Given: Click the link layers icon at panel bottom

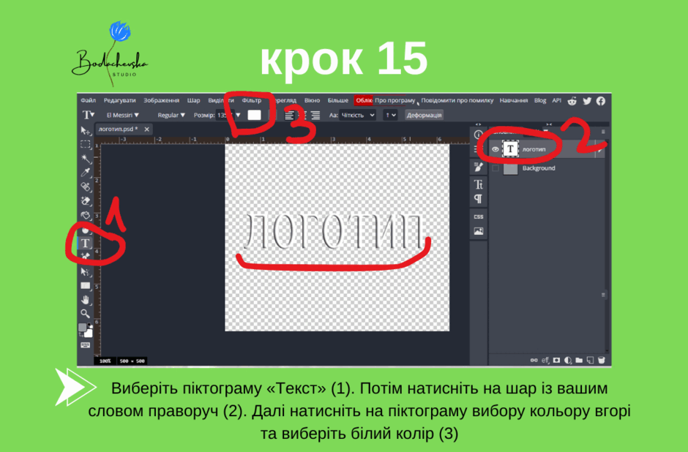Looking at the screenshot, I should pos(534,360).
